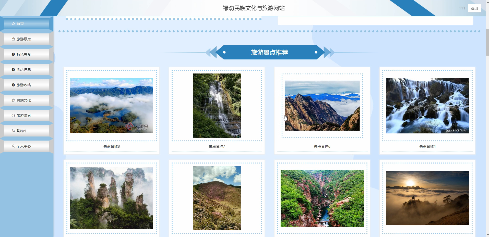This screenshot has width=489, height=237.
Task: Click the 退出 logout button
Action: click(x=474, y=8)
